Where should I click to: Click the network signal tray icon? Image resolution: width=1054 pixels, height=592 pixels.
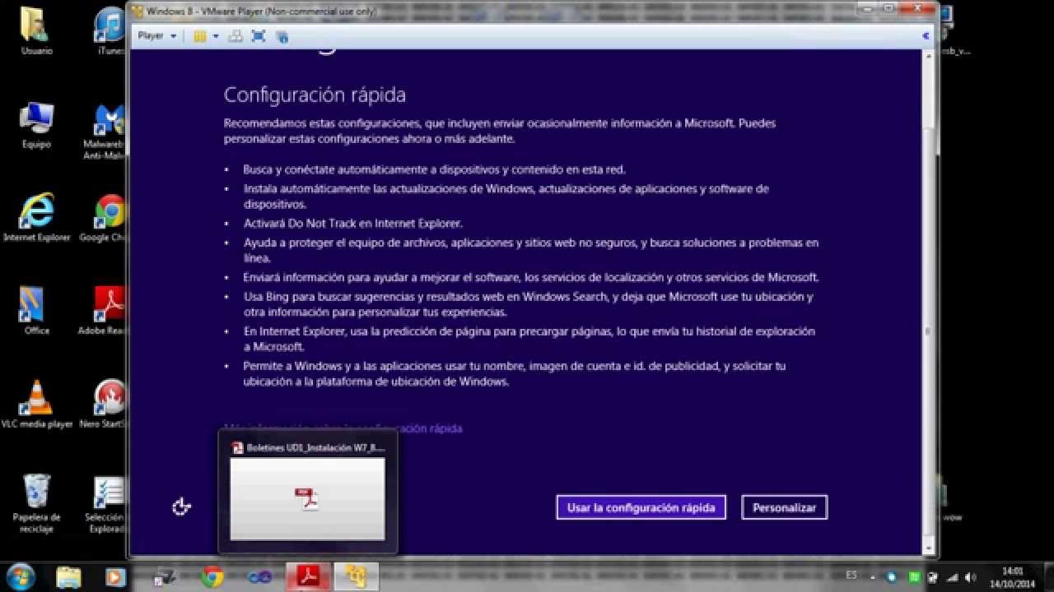pos(951,577)
